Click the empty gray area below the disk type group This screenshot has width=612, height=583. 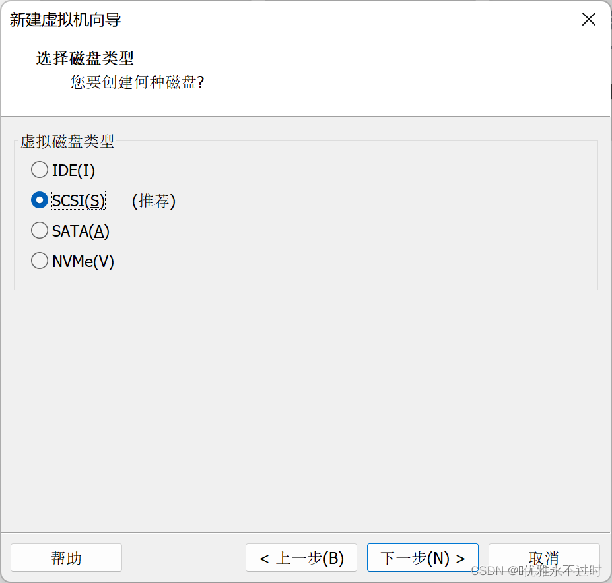(x=306, y=409)
